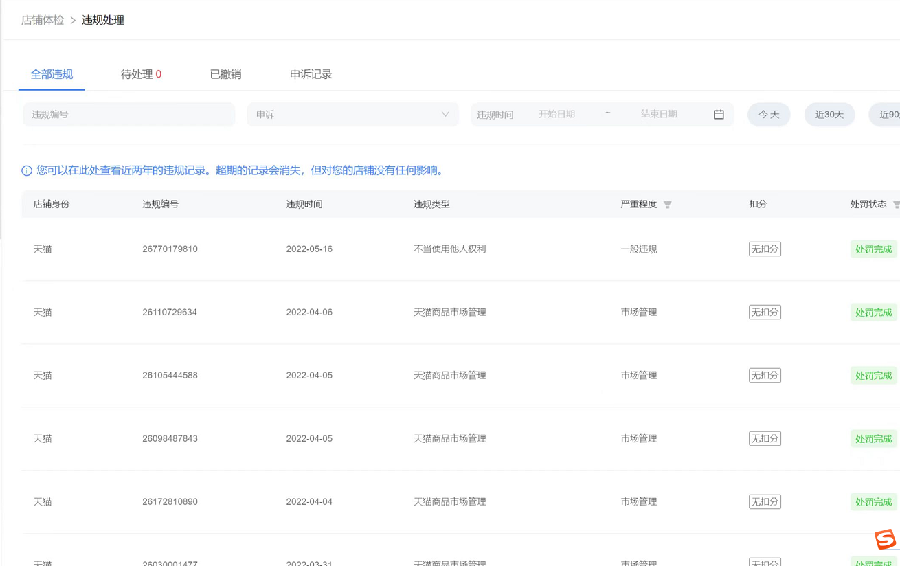Click 一般违规 severity cell
This screenshot has height=566, width=900.
point(639,249)
